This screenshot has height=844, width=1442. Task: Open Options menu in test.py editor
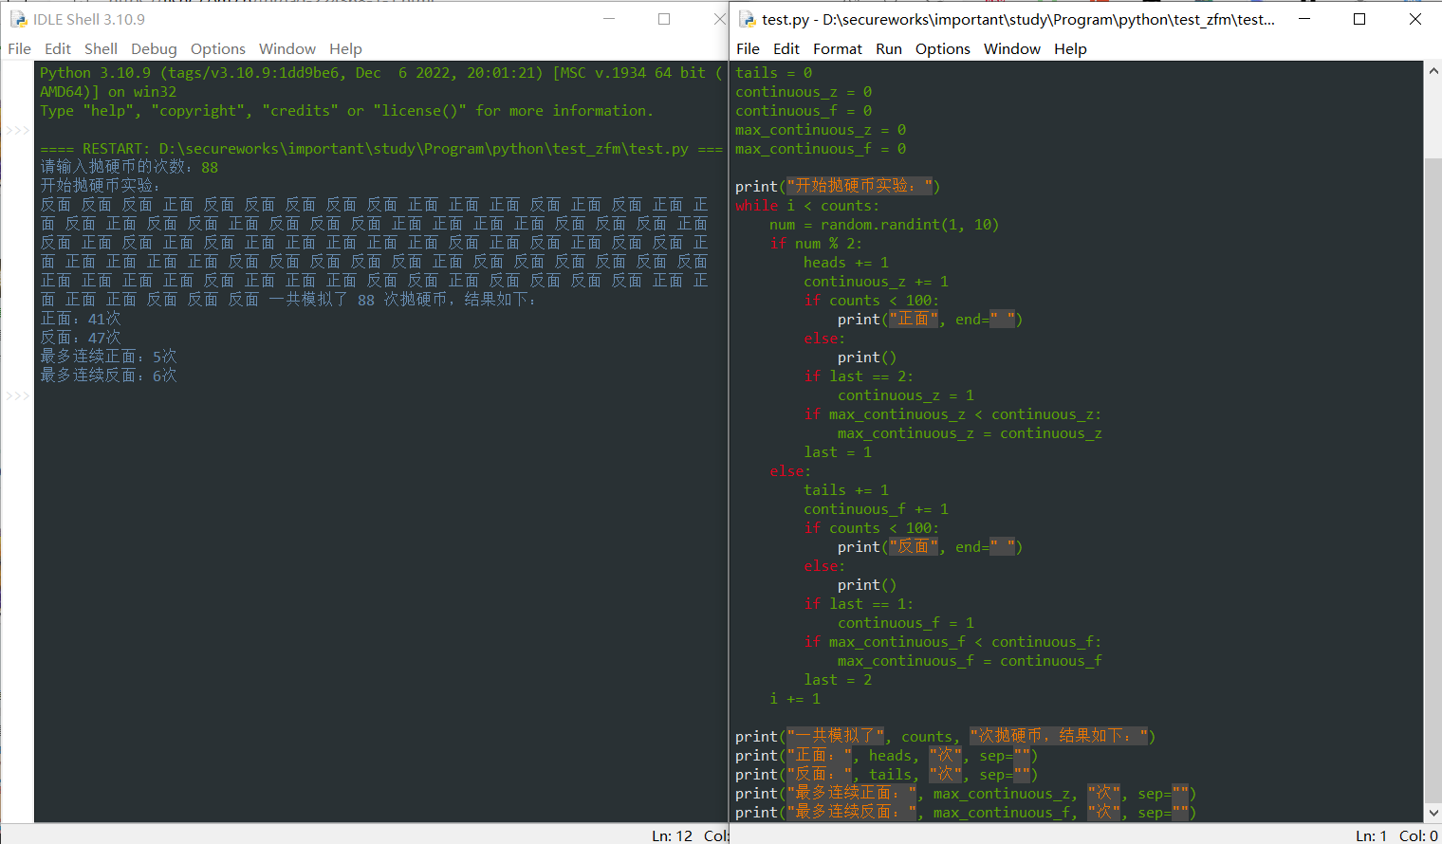coord(943,48)
